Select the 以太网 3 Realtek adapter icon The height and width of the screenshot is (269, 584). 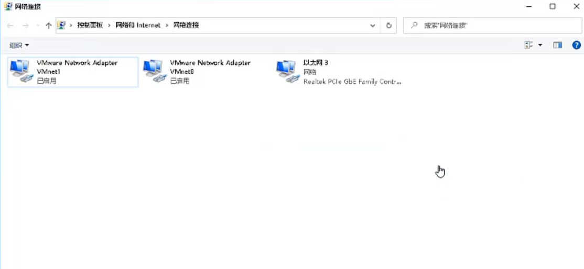288,71
